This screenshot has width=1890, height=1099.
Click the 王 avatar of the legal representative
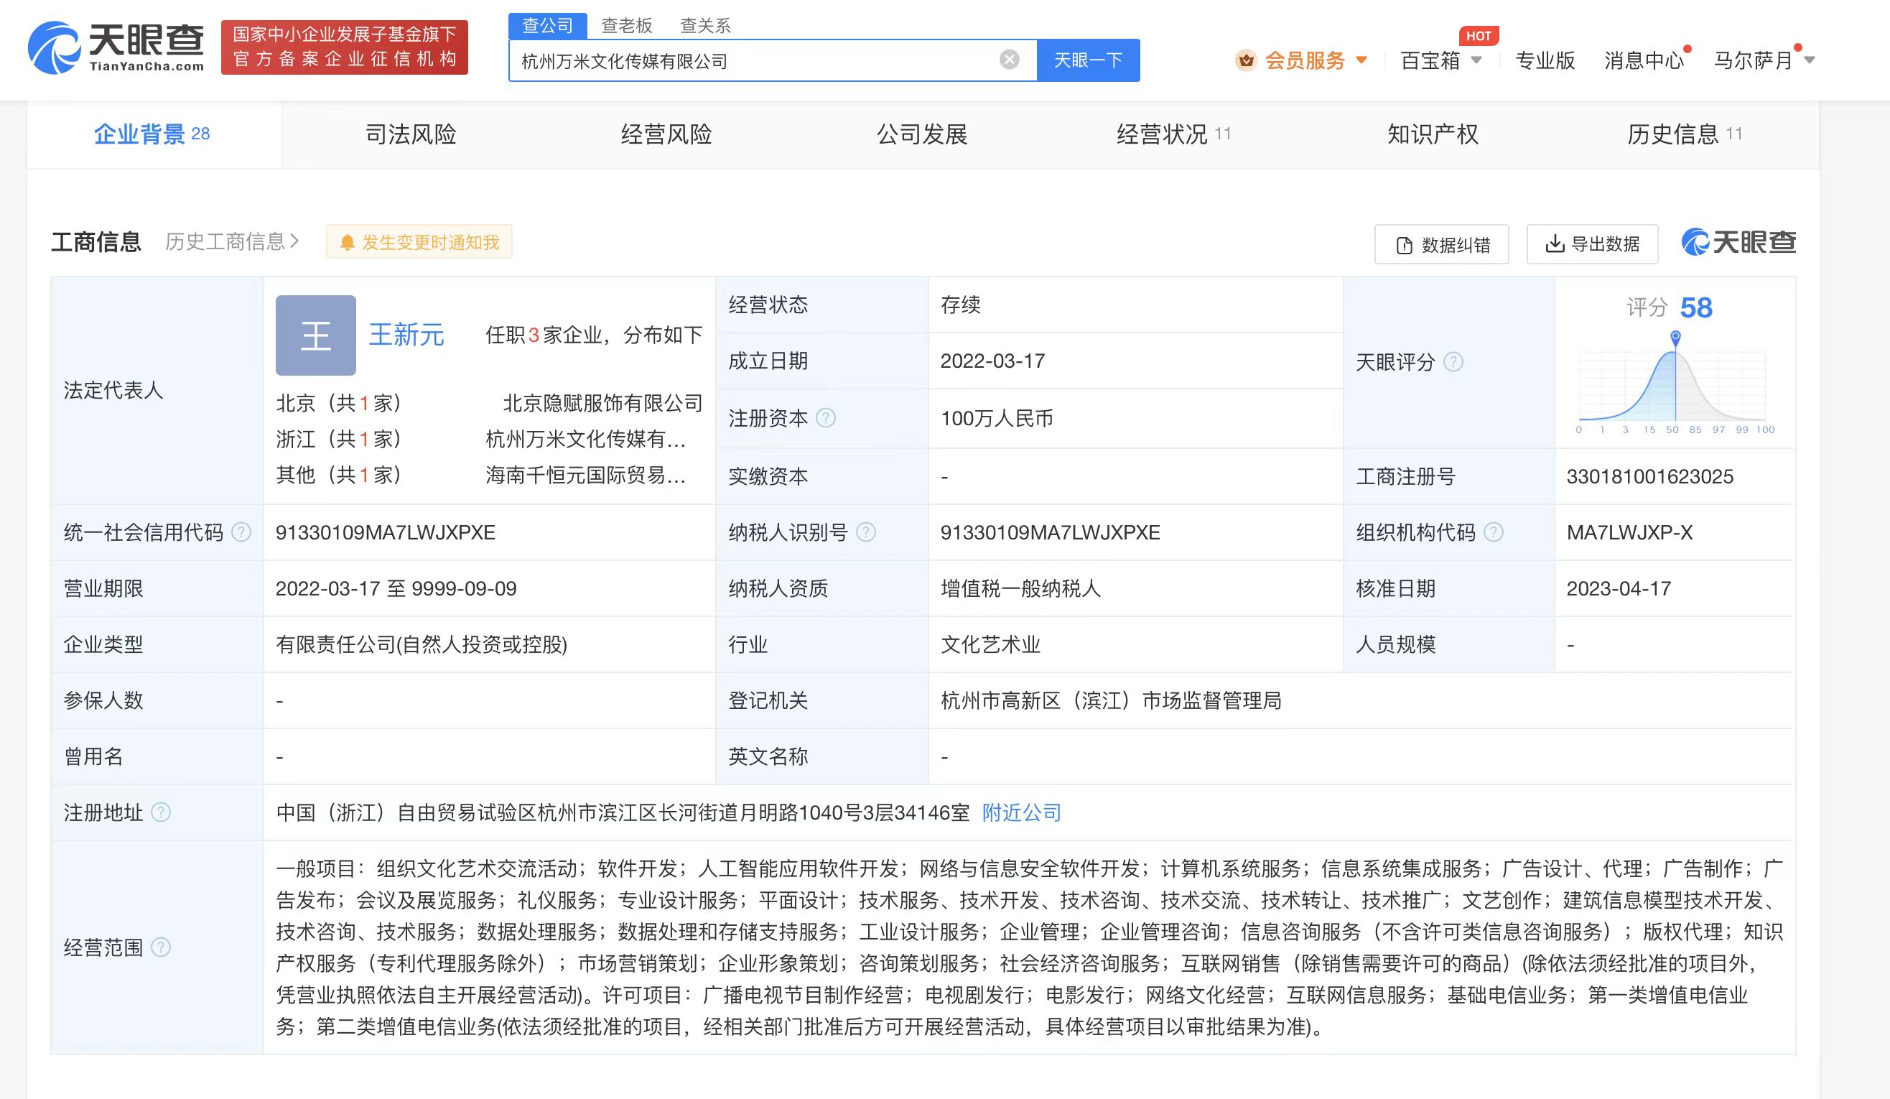click(x=316, y=335)
